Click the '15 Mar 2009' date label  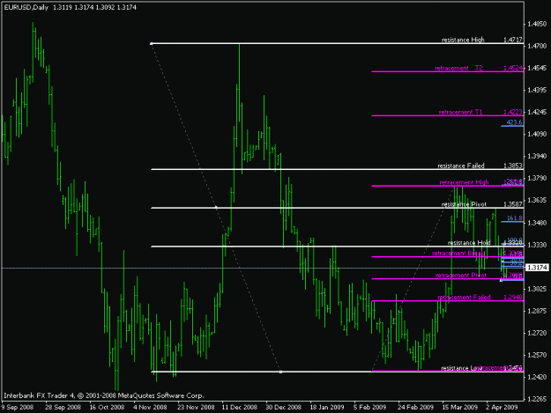tap(459, 407)
